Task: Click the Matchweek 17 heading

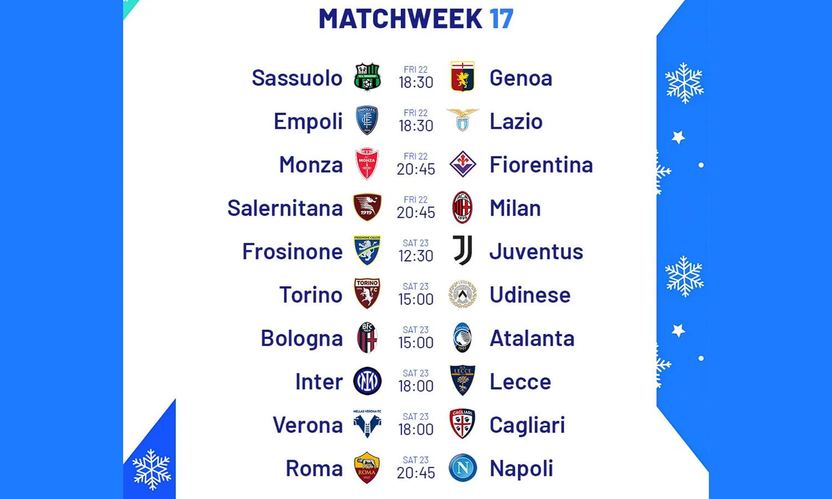Action: pyautogui.click(x=416, y=18)
